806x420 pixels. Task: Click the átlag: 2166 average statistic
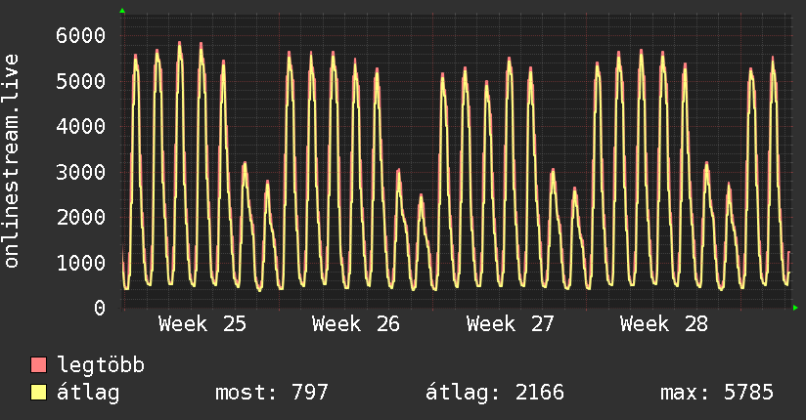click(495, 393)
